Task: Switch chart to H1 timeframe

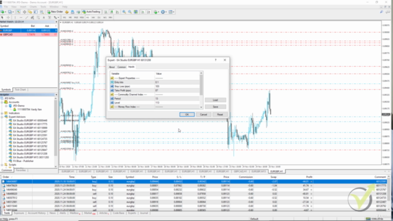Action: coord(87,18)
